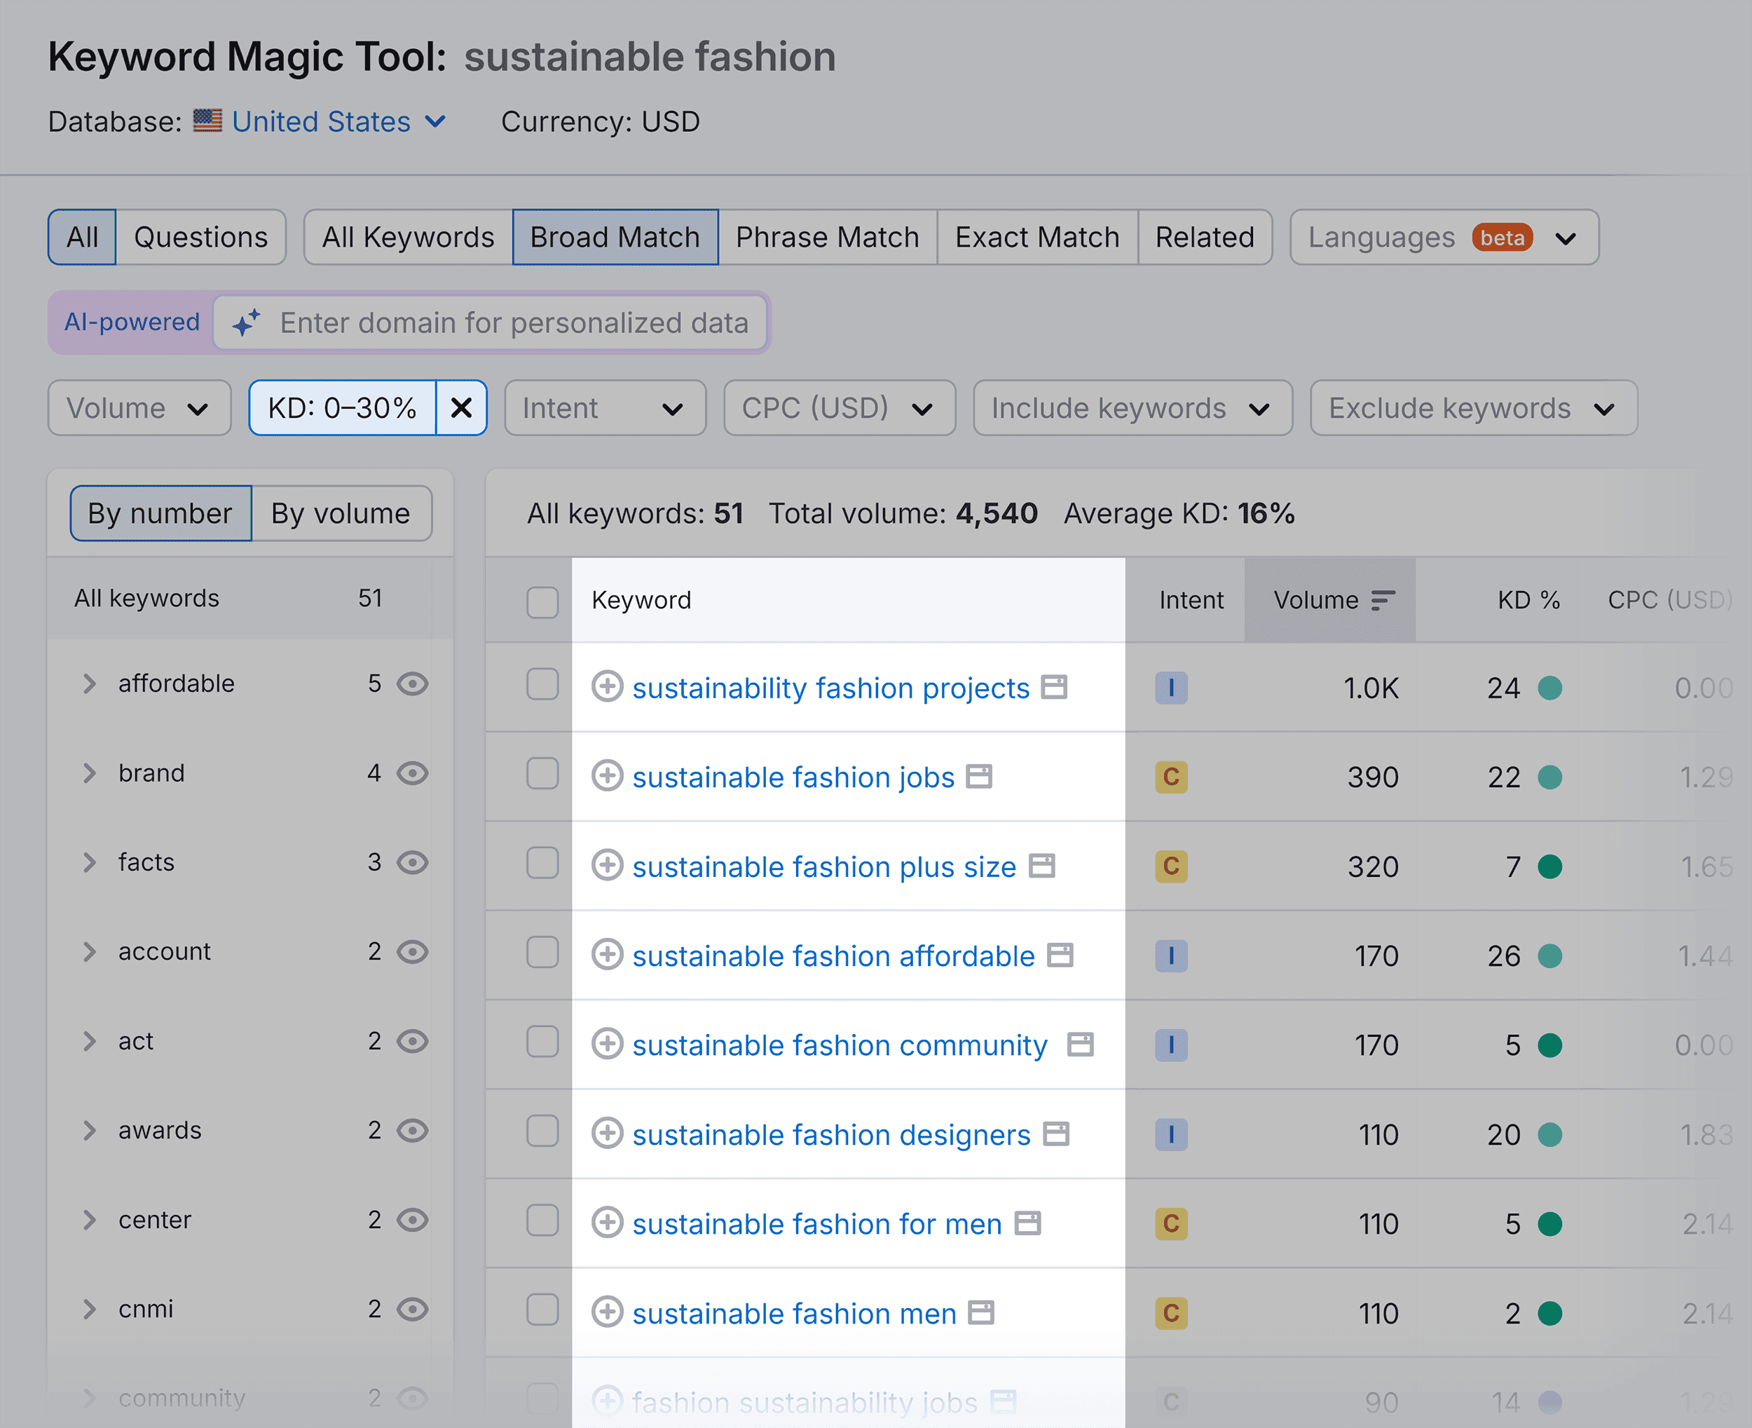Screen dimensions: 1752x1428
Task: Click KD color dot for sustainable fashion affordable
Action: coord(1549,956)
